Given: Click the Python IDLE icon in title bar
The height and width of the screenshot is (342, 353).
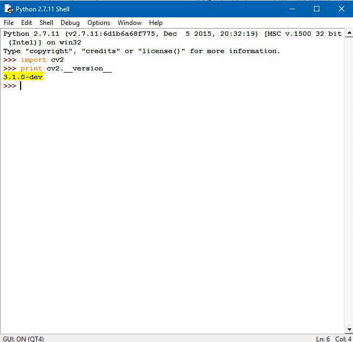Looking at the screenshot, I should pos(8,9).
